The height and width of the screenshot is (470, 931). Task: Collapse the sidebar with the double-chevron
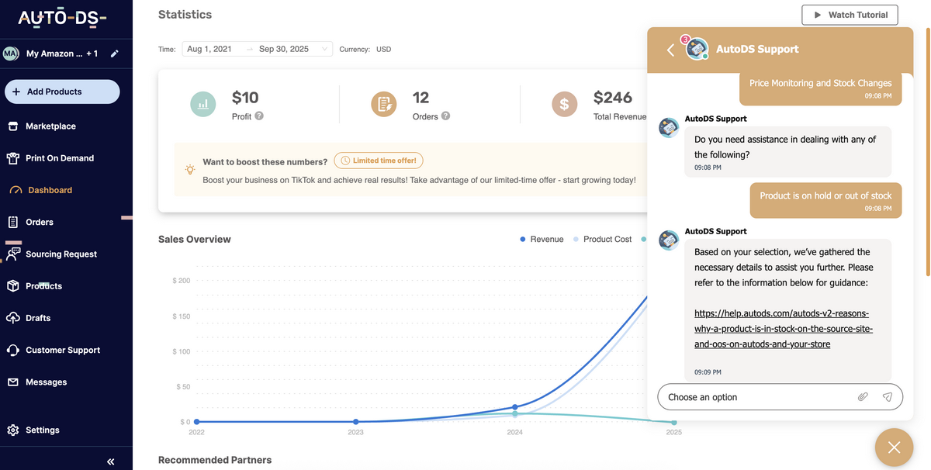(x=109, y=460)
